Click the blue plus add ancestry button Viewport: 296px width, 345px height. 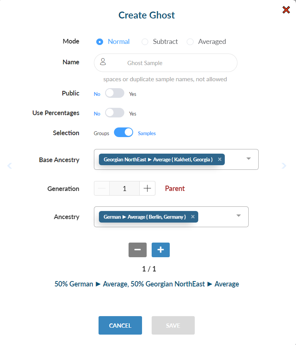click(x=161, y=250)
